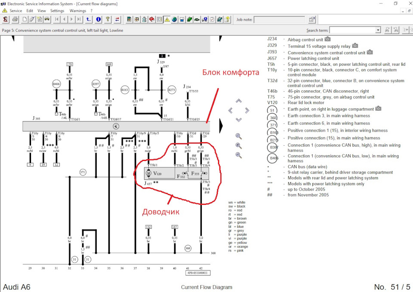Click the documents with checkmark toolbar icon

32,19
